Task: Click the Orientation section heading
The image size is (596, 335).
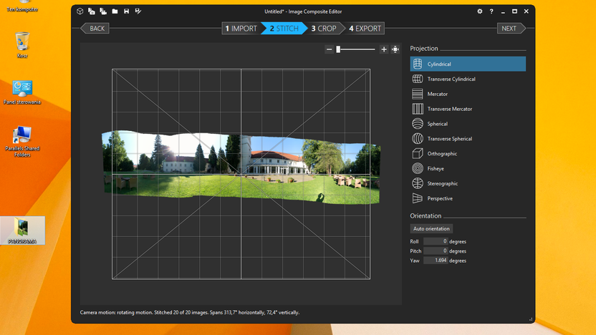Action: pyautogui.click(x=426, y=215)
